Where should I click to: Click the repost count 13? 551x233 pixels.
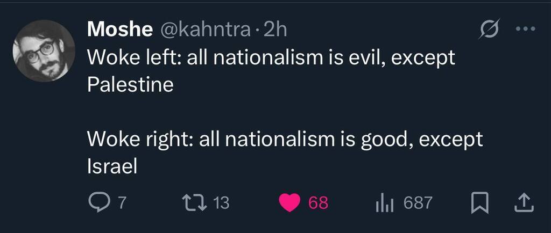(x=221, y=203)
